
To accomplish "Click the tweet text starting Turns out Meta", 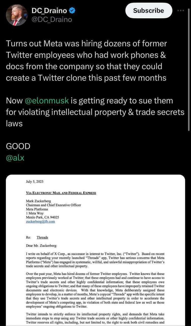I will [x=86, y=61].
